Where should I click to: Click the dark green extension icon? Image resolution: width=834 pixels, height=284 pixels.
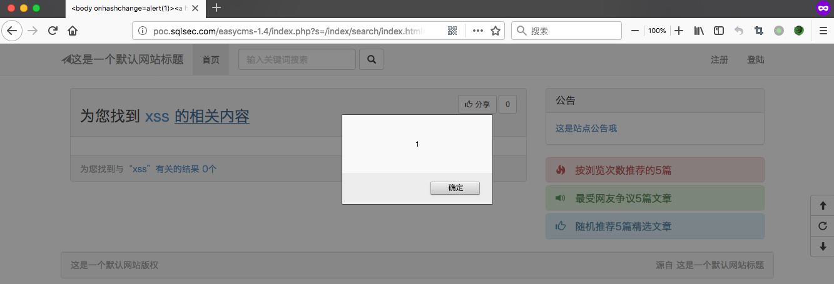click(x=799, y=31)
